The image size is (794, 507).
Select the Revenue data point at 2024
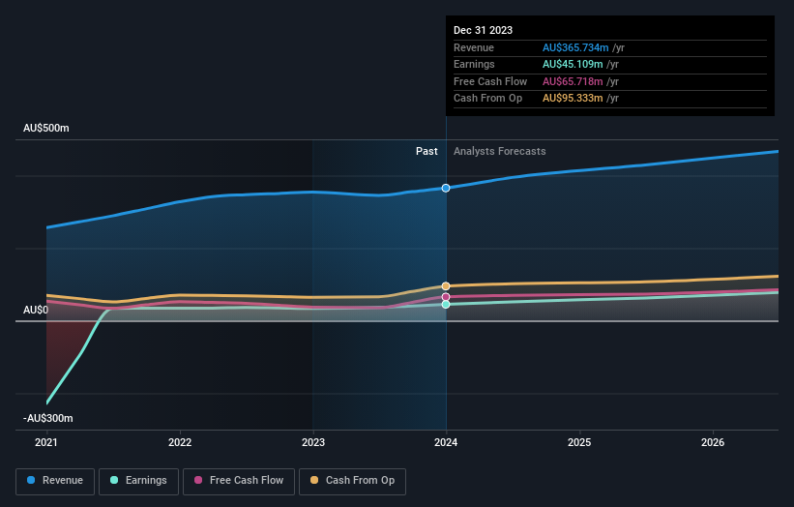click(x=446, y=188)
